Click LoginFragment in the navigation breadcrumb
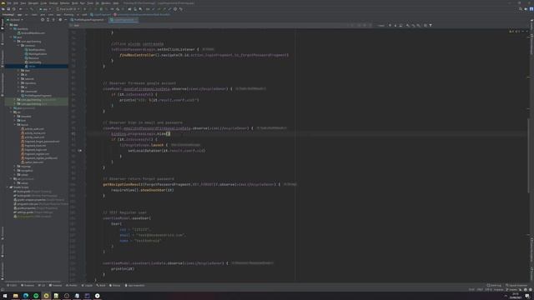Viewport: 534px width, 300px height. click(101, 15)
